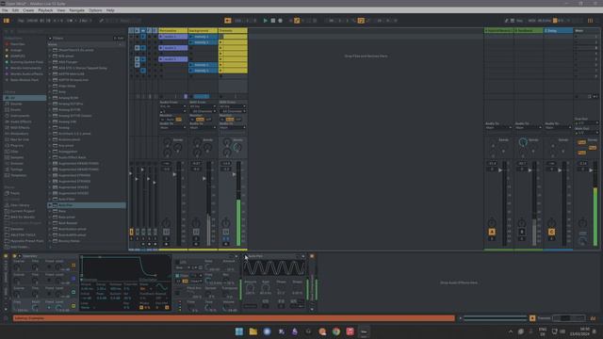Select the Max for Live category
The width and height of the screenshot is (603, 339).
(20, 139)
